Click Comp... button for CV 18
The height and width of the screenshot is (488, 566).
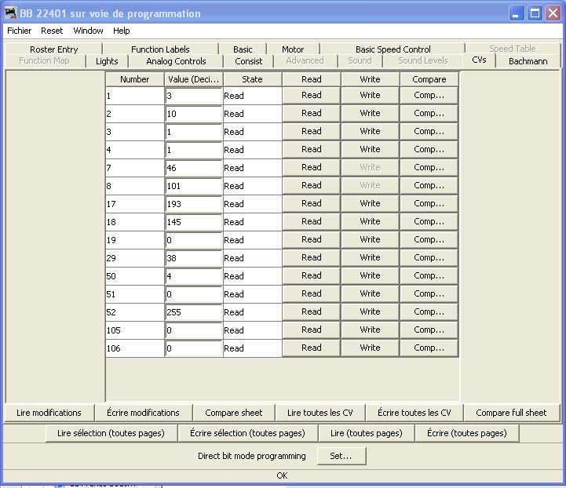click(429, 221)
